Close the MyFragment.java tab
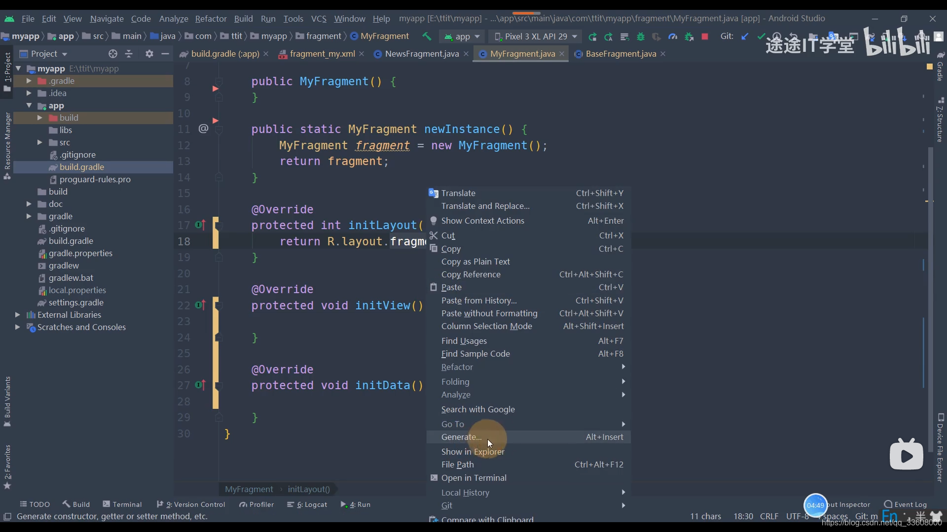The width and height of the screenshot is (947, 532). coord(561,54)
